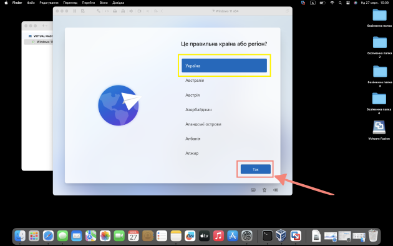Select the first безіменна папка desktop folder

pyautogui.click(x=379, y=15)
